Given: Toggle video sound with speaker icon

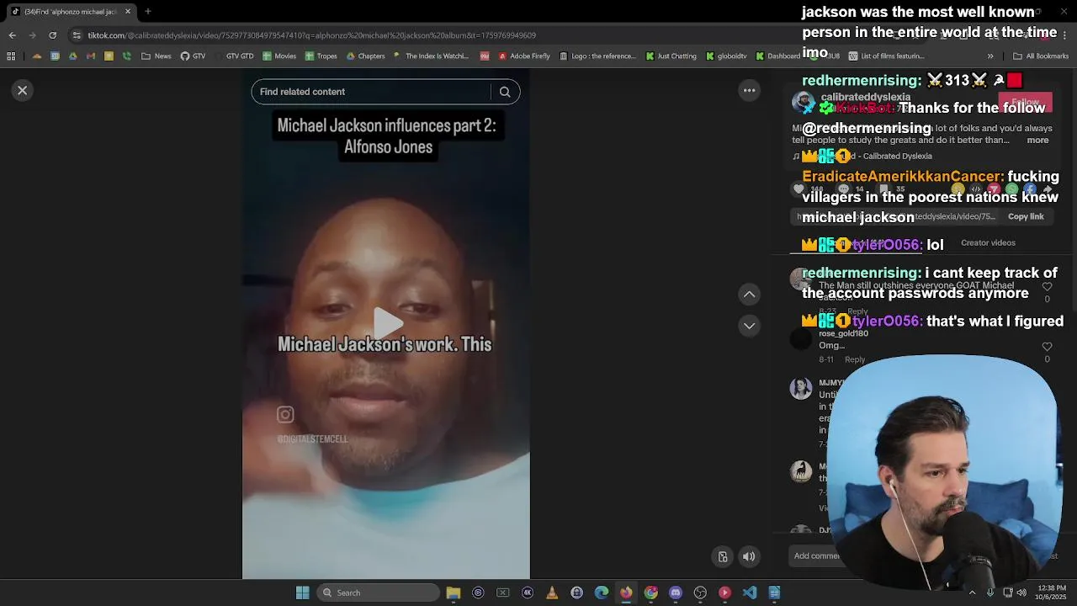Looking at the screenshot, I should 749,556.
